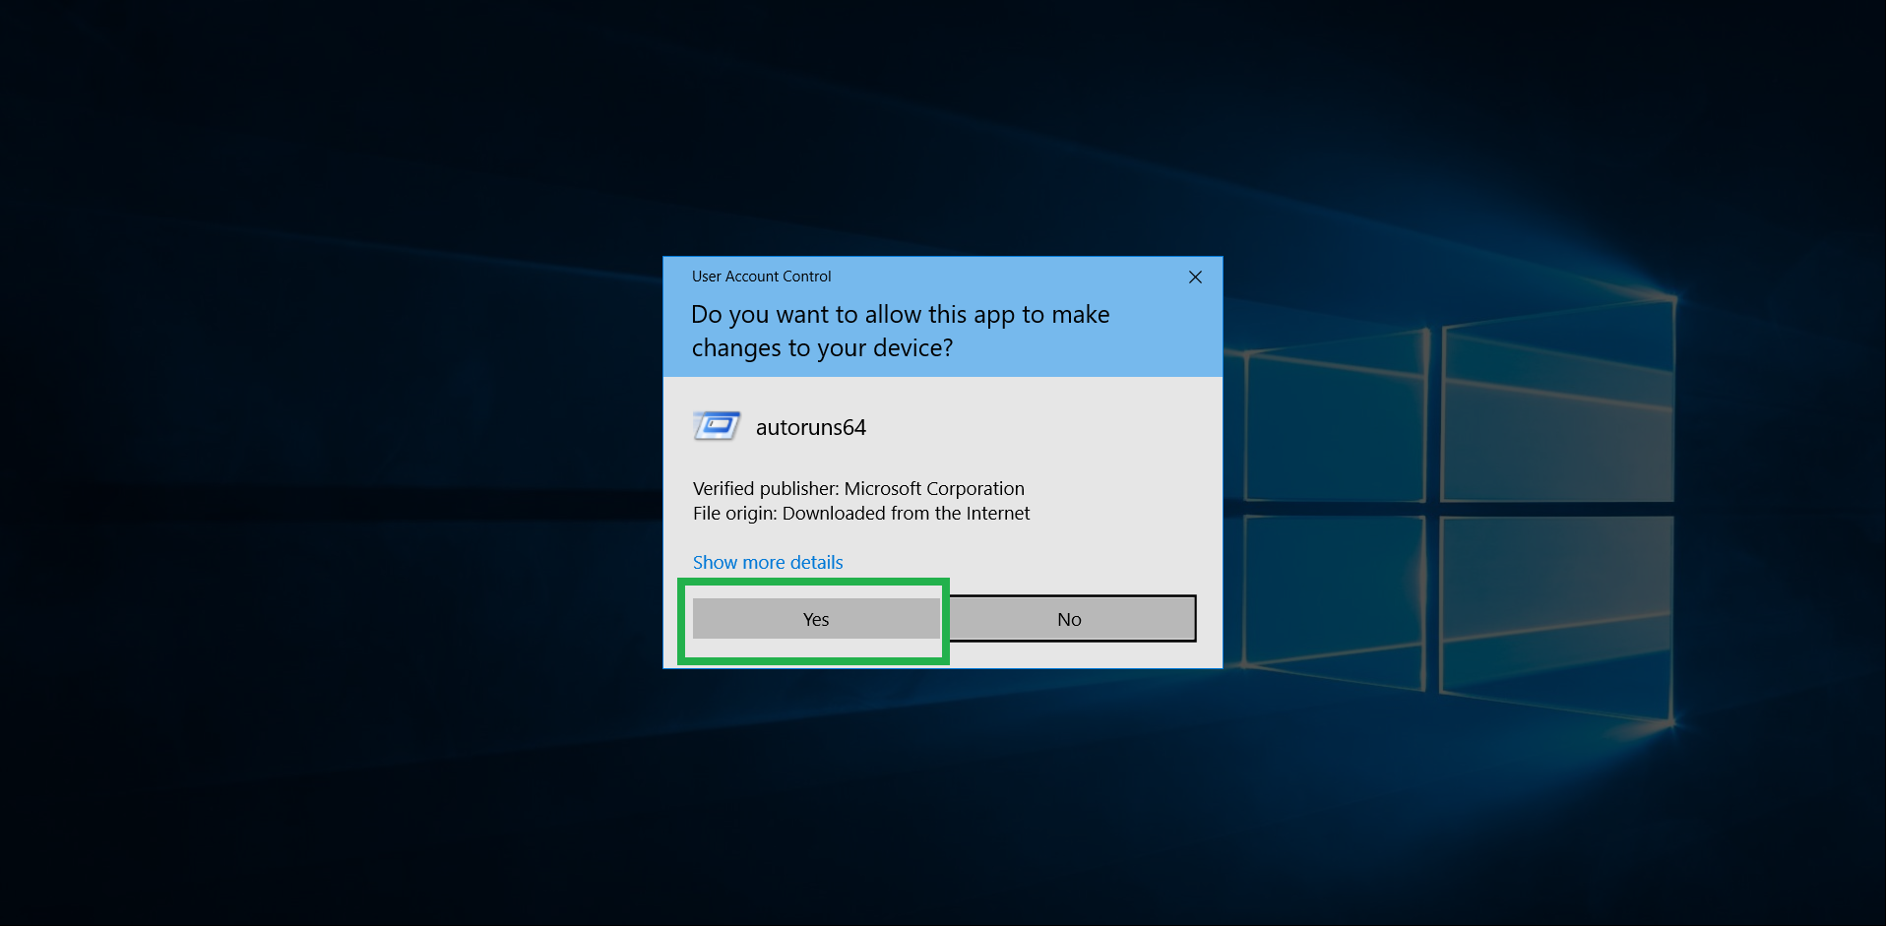Click the User Account Control title text
1886x926 pixels.
762,277
